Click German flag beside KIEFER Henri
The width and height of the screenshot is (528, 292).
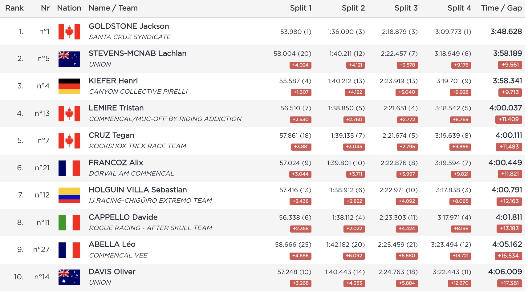click(x=69, y=86)
